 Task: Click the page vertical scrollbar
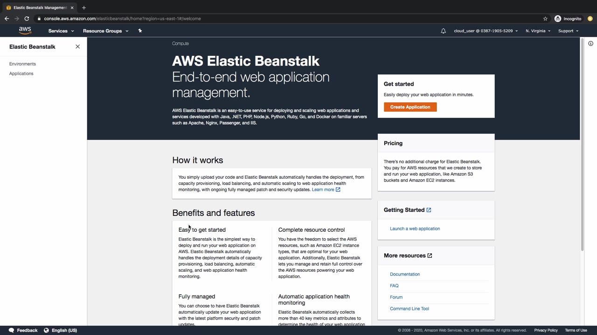(x=582, y=144)
